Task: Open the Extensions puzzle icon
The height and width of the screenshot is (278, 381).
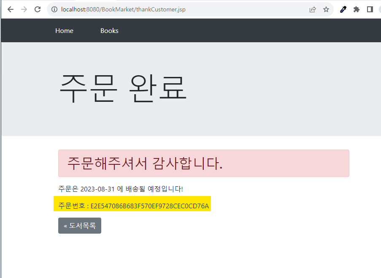Action: point(357,9)
